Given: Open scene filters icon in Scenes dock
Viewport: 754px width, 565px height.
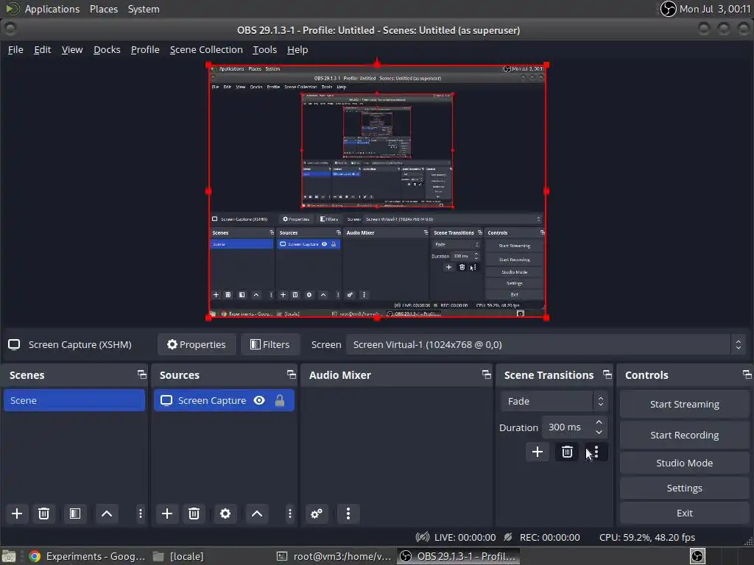Looking at the screenshot, I should (x=75, y=514).
